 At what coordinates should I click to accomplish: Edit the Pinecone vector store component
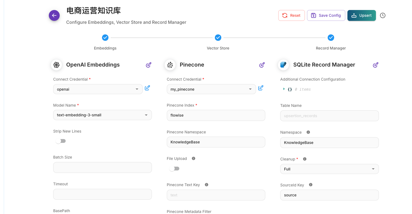tap(262, 65)
